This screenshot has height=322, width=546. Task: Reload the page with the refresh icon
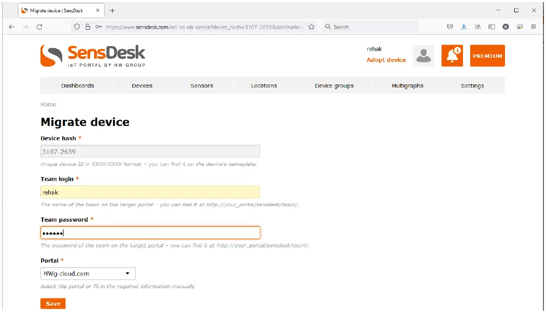tap(39, 27)
